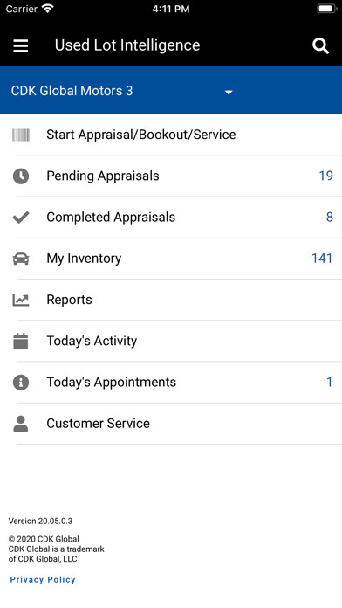Tap the Customer Service label
The image size is (342, 608).
click(98, 423)
